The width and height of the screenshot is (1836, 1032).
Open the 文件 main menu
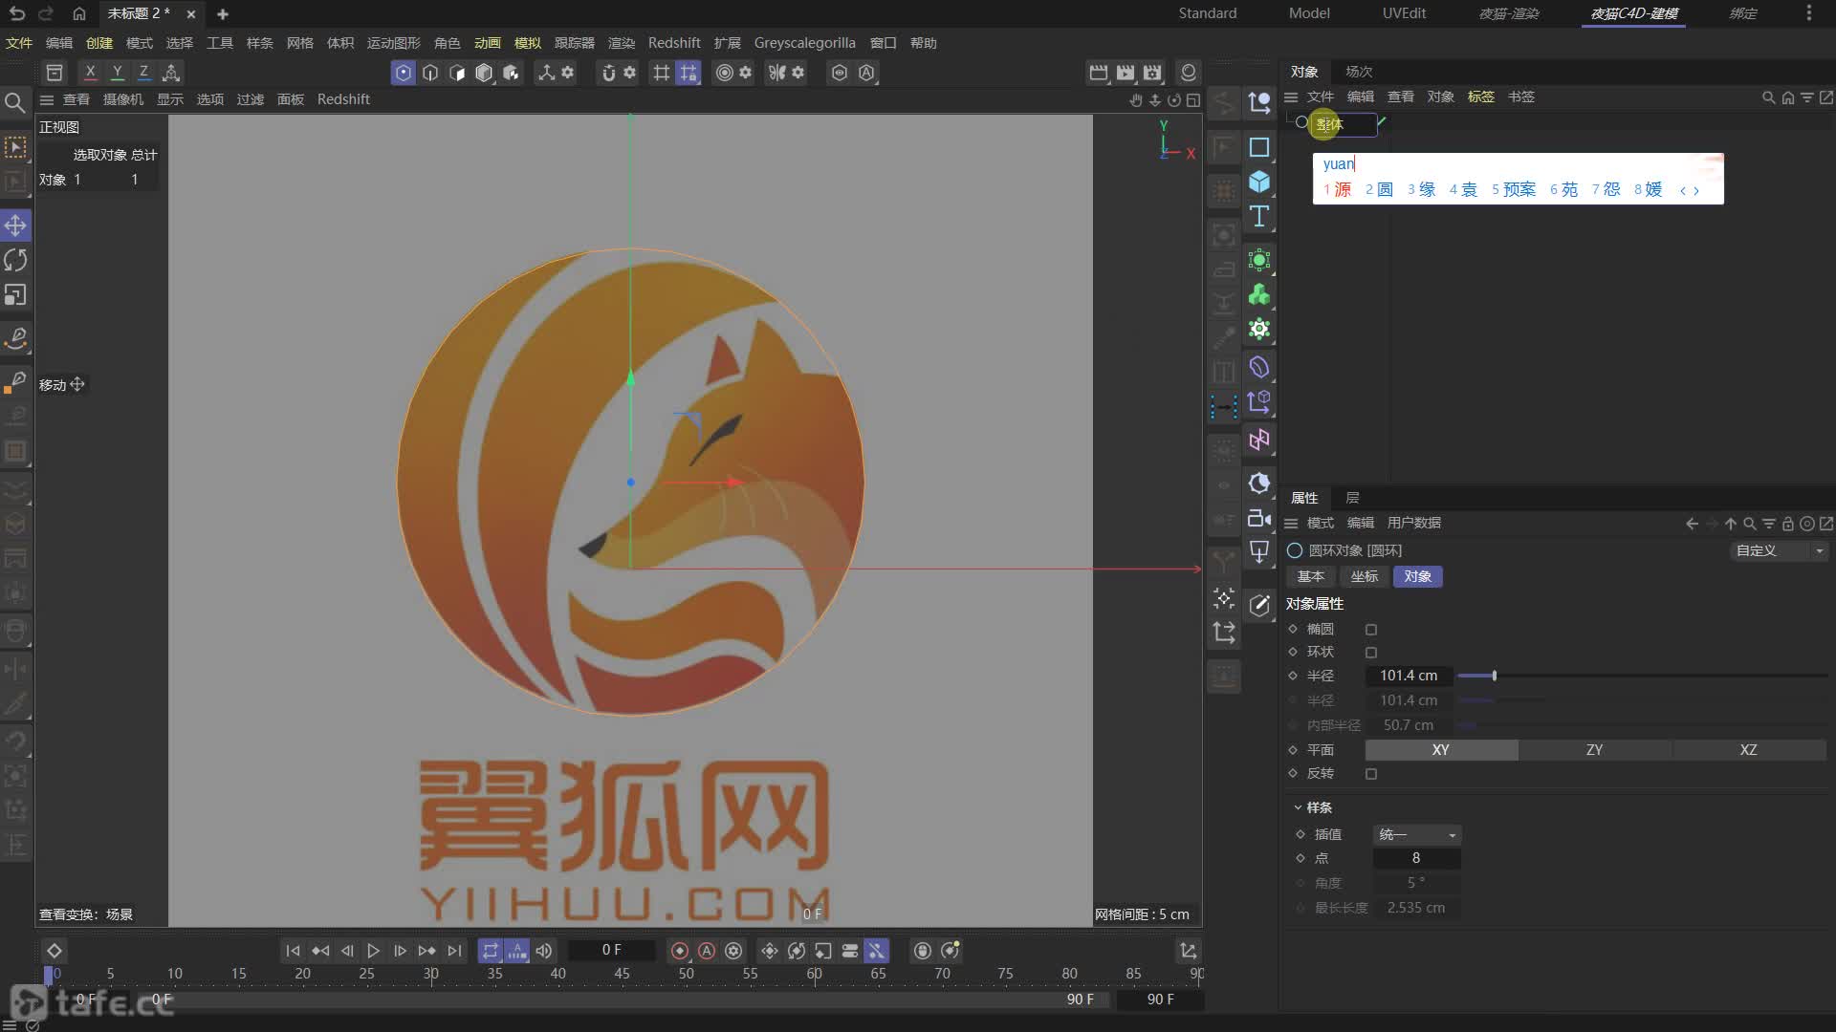point(19,43)
